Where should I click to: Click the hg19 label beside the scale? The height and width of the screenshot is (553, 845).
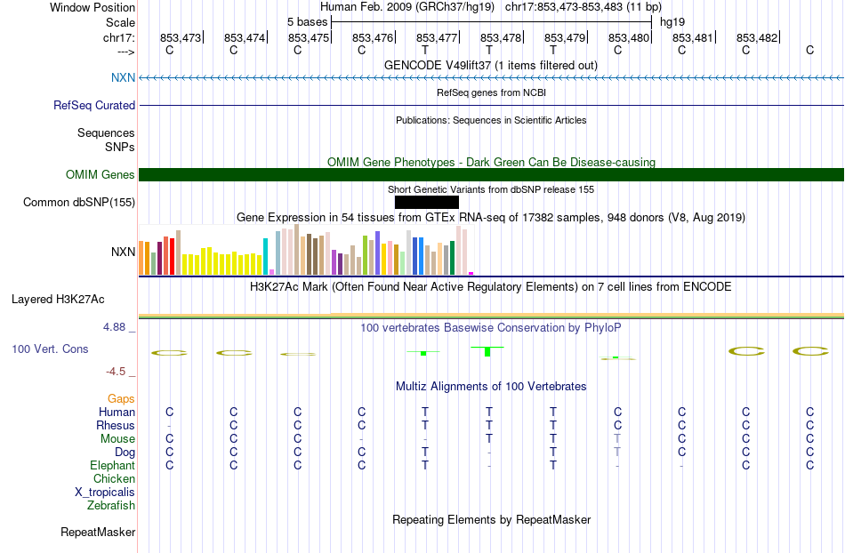[672, 22]
